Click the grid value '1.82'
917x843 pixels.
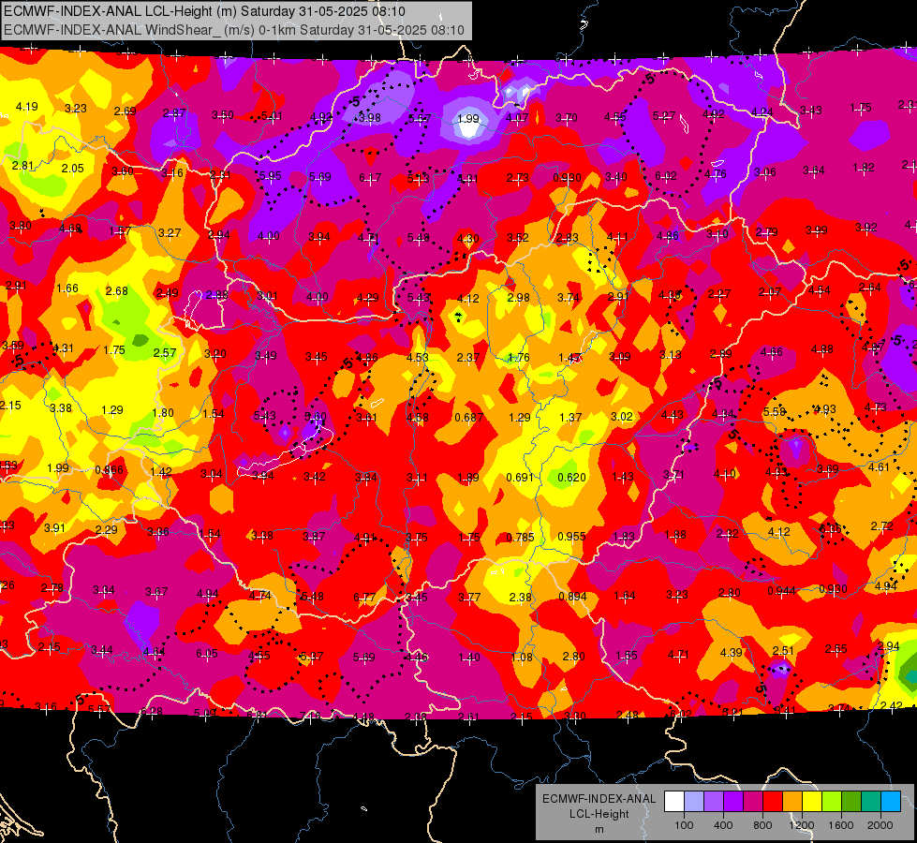[864, 168]
